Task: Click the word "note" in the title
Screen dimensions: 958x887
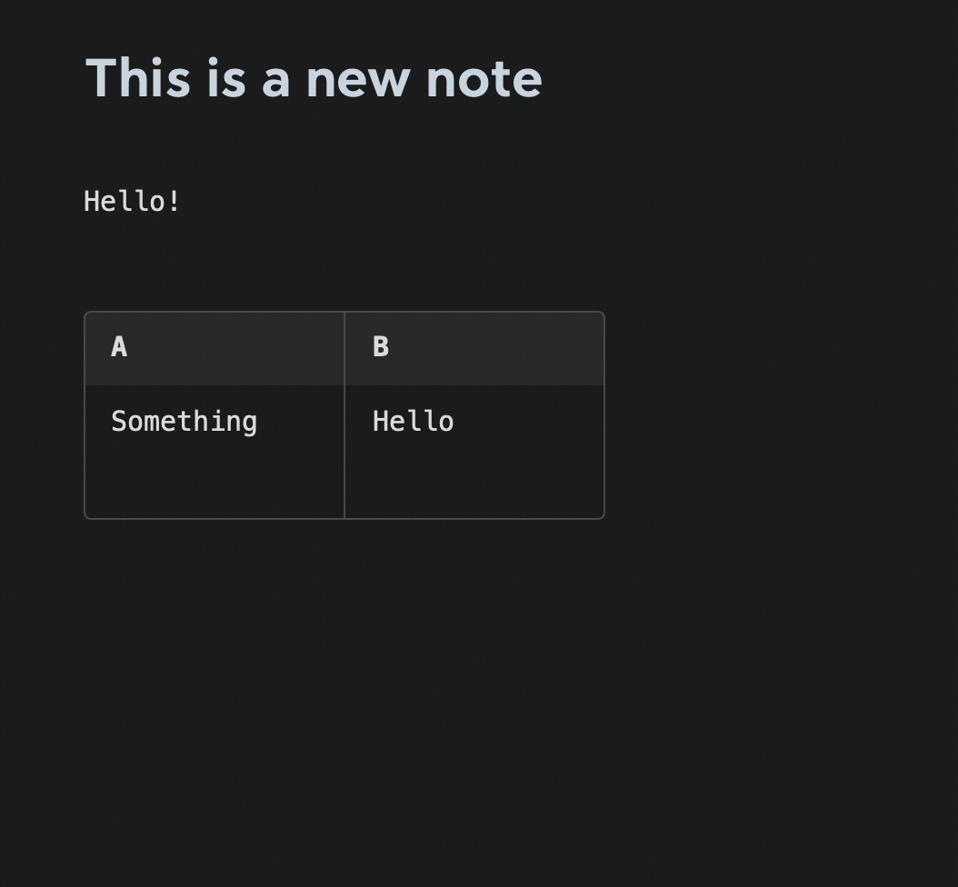Action: pyautogui.click(x=484, y=80)
